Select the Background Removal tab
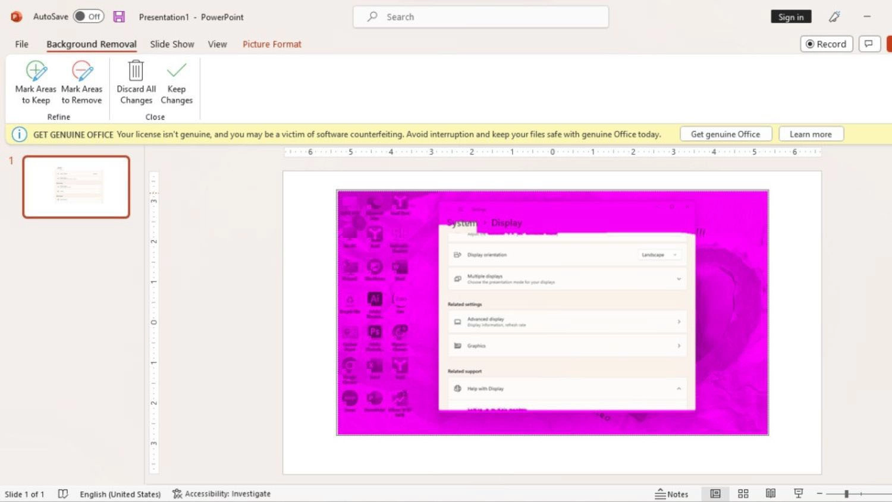Image resolution: width=892 pixels, height=502 pixels. [91, 44]
